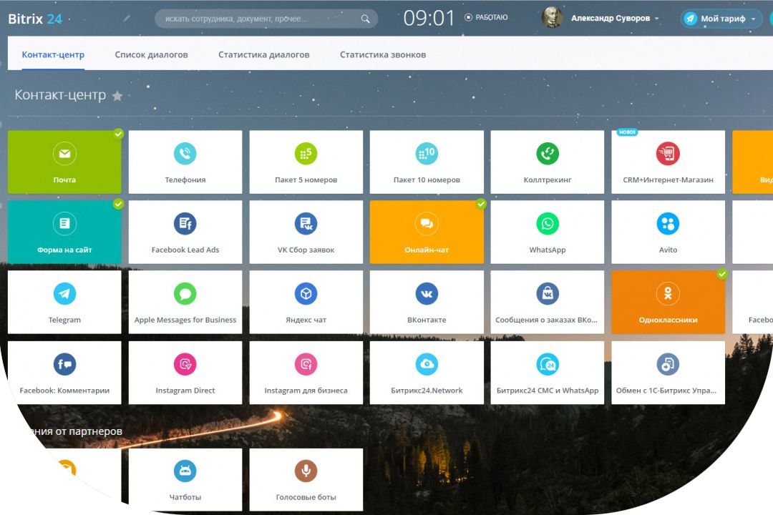The width and height of the screenshot is (773, 515).
Task: Select the Avito integration icon
Action: (668, 224)
